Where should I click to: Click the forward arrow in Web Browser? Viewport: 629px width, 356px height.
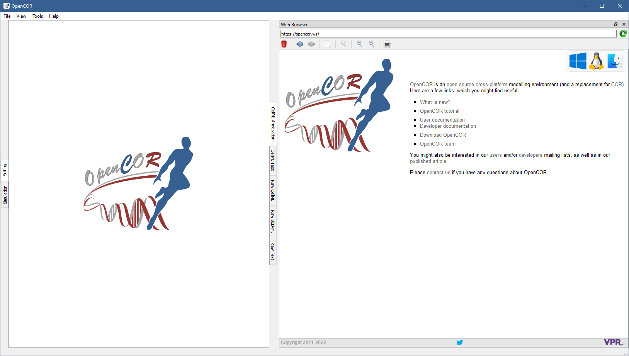tap(312, 44)
